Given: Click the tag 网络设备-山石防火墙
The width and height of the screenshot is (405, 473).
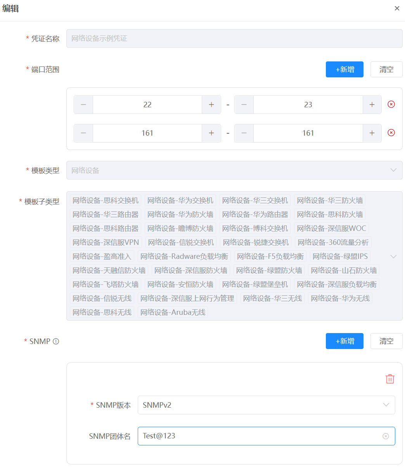Looking at the screenshot, I should pyautogui.click(x=344, y=271).
